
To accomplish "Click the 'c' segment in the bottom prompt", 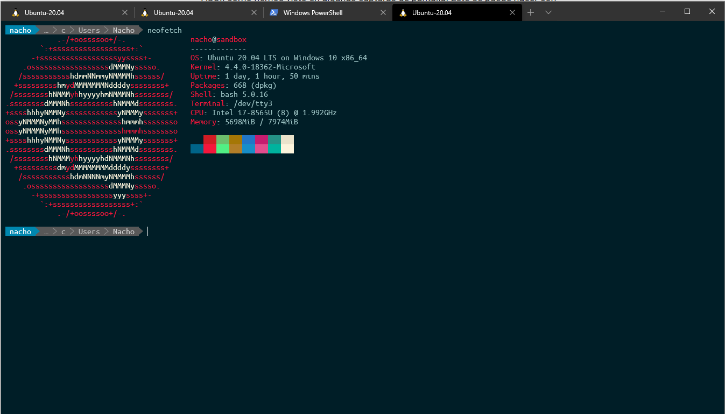I will point(64,231).
